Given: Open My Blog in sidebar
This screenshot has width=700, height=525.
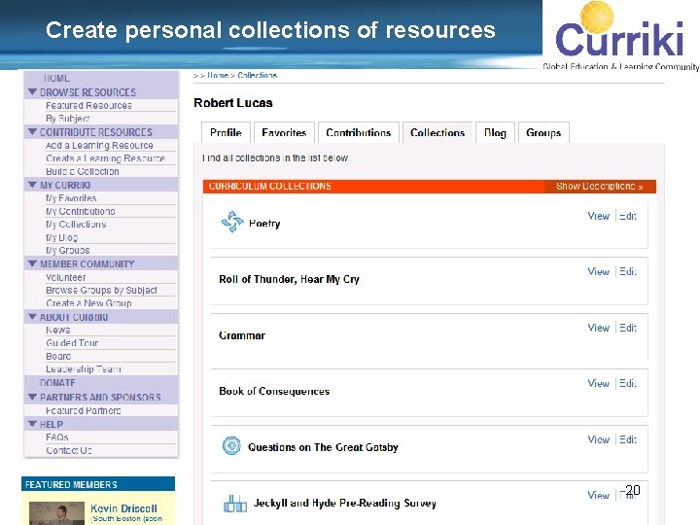Looking at the screenshot, I should [61, 237].
